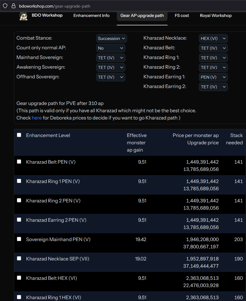Click Effective monster ap gain header

pos(137,142)
